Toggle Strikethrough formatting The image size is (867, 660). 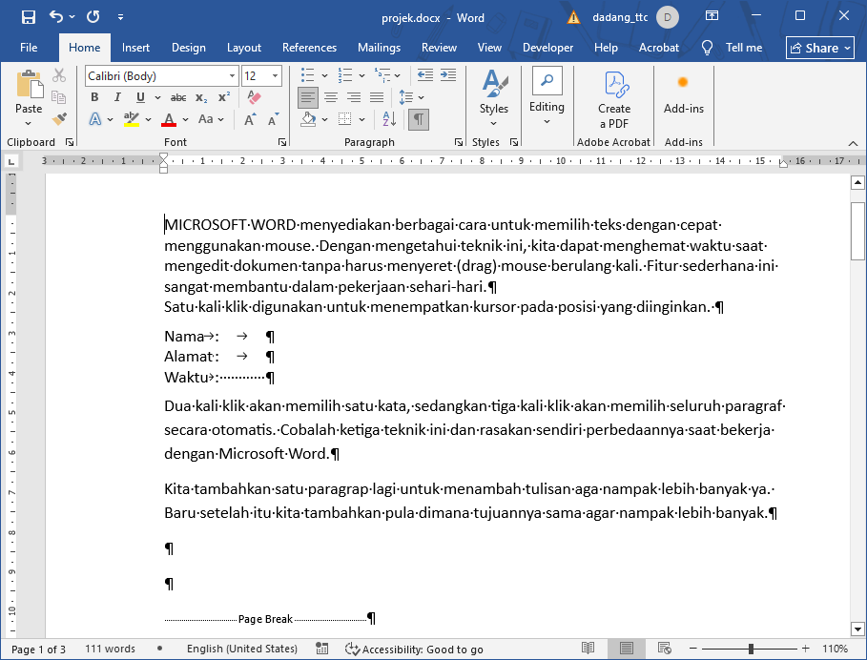[178, 98]
